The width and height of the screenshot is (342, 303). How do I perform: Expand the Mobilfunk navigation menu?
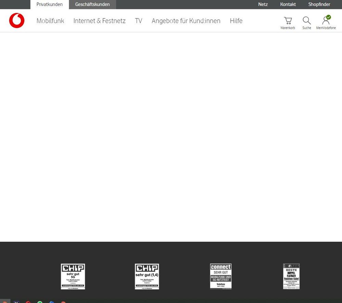click(50, 21)
